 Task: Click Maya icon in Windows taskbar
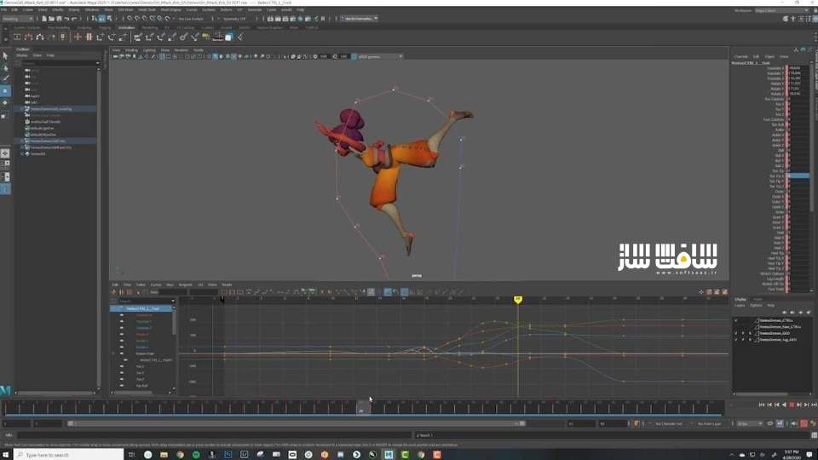(x=389, y=455)
